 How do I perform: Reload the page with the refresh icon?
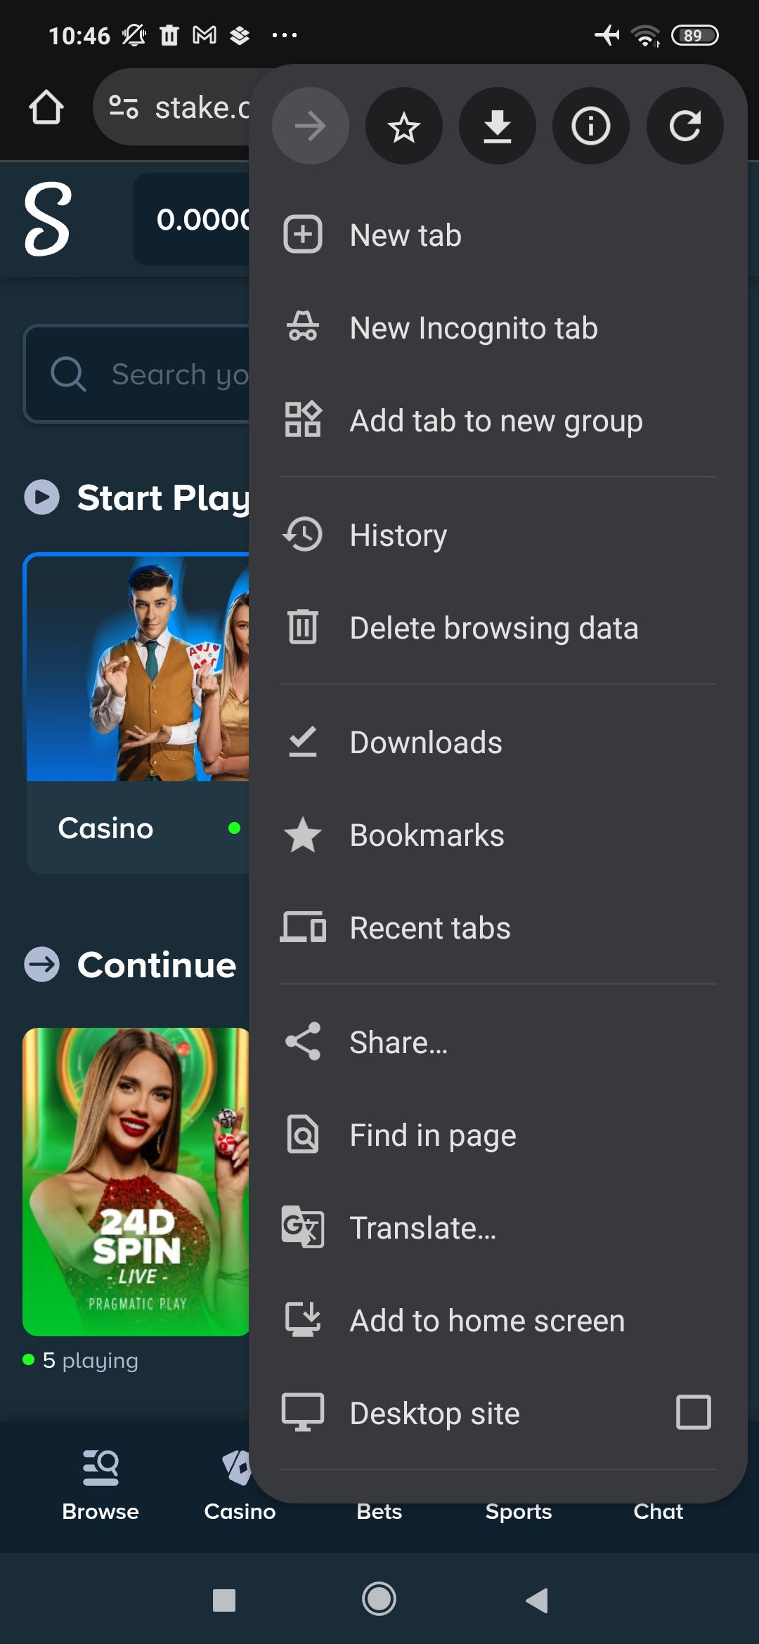(x=685, y=126)
